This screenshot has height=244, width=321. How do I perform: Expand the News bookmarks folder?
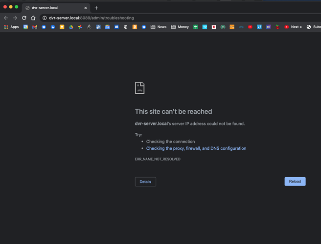point(159,27)
